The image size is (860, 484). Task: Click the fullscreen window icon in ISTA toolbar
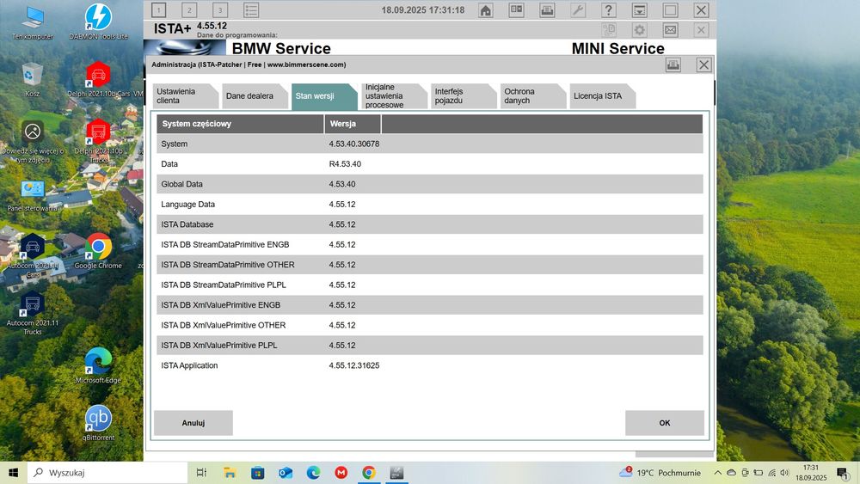670,9
